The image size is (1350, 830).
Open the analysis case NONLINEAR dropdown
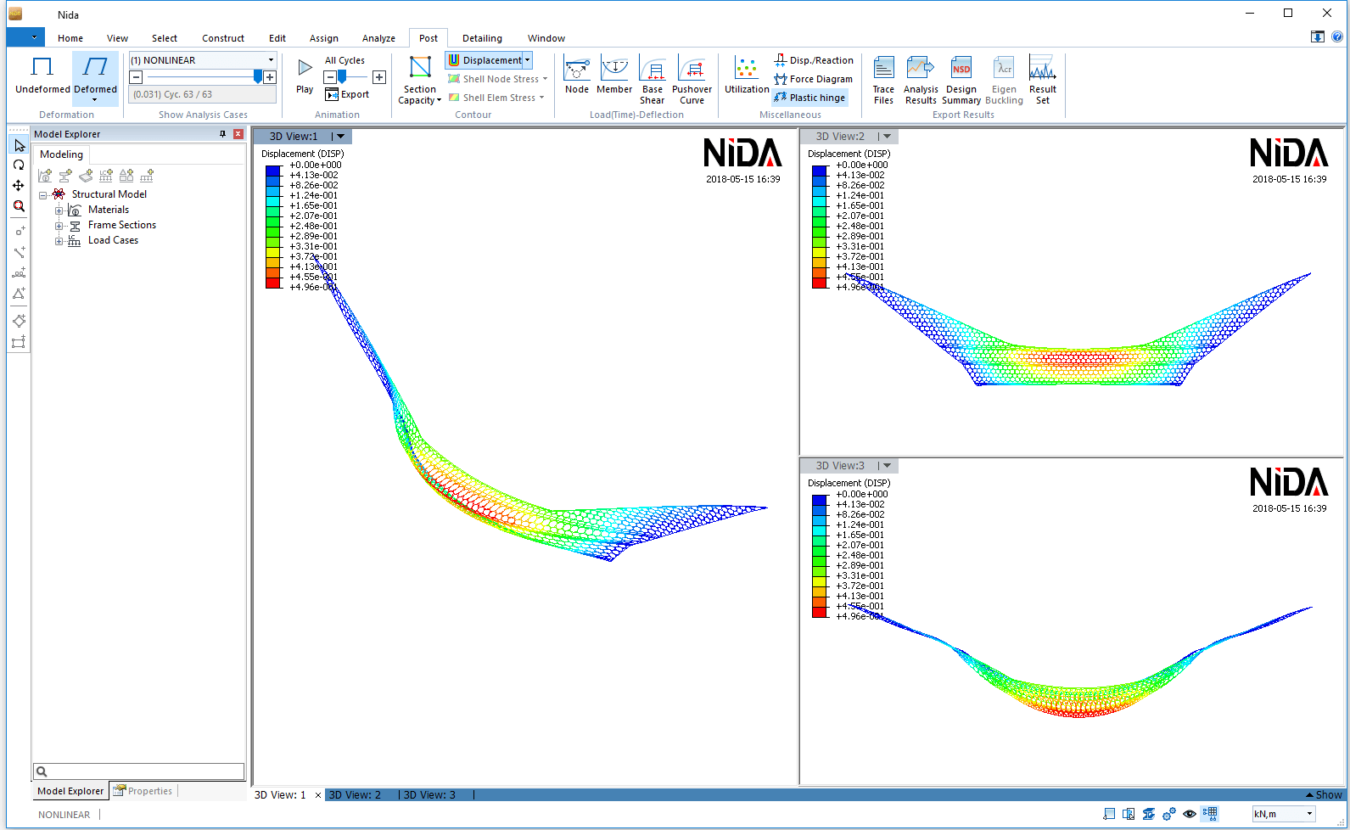tap(272, 60)
